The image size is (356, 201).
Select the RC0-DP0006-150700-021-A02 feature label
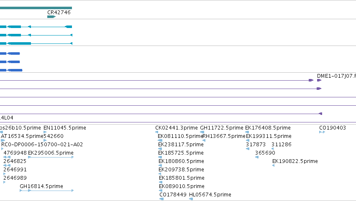42,145
